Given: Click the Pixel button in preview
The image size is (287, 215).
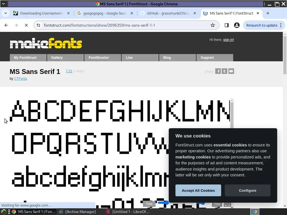Looking at the screenshot, I should pyautogui.click(x=149, y=204).
